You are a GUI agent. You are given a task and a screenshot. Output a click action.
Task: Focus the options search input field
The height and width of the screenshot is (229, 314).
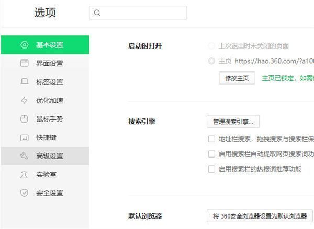point(142,13)
